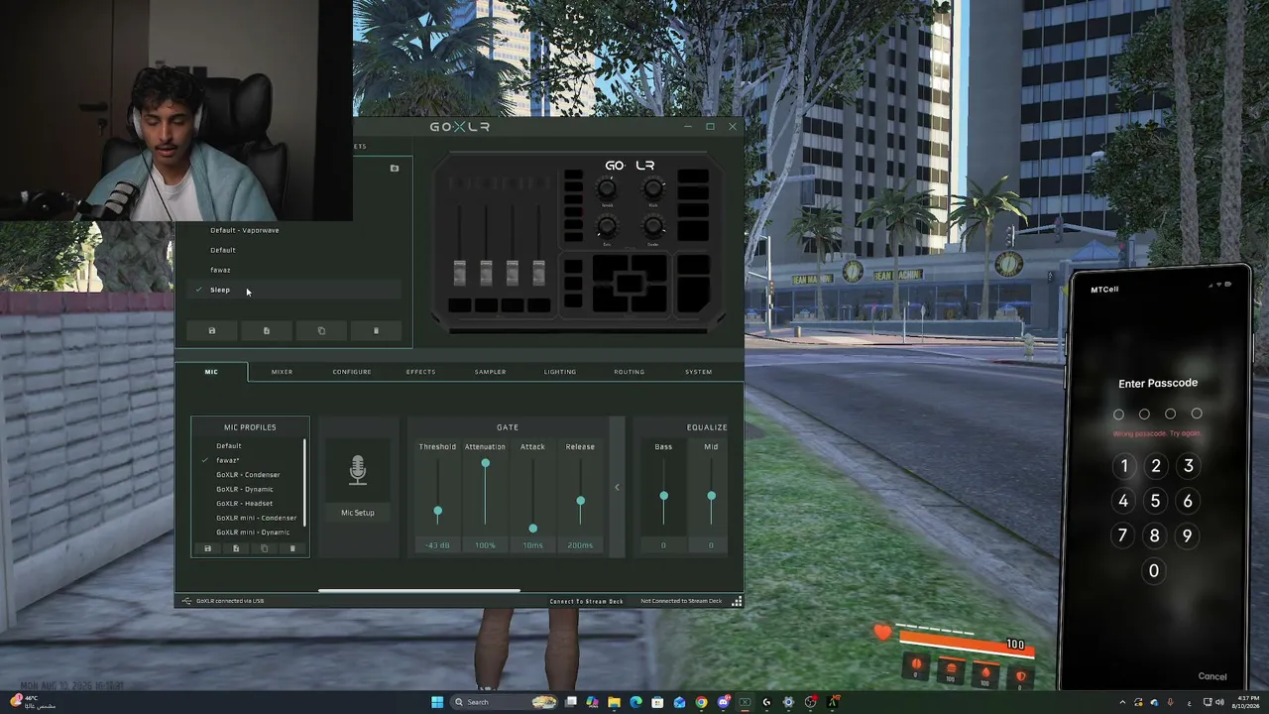This screenshot has height=714, width=1269.
Task: Click the '-43 dB' threshold value
Action: tap(437, 545)
